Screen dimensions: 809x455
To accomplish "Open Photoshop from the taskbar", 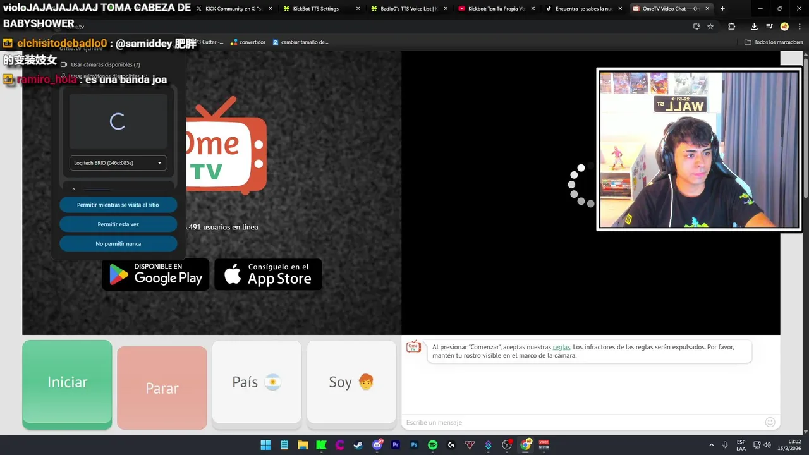I will click(x=414, y=445).
